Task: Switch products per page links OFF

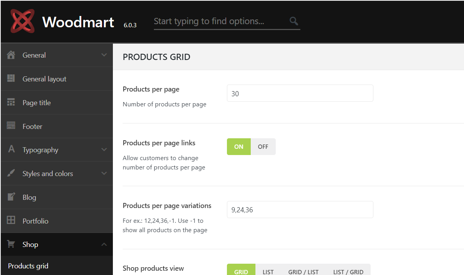Action: click(x=263, y=147)
